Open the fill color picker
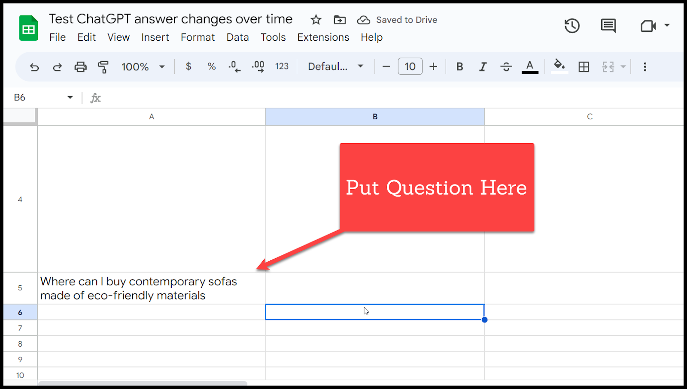Screen dimensions: 687x389 click(559, 66)
